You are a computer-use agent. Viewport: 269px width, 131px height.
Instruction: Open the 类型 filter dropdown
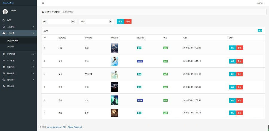tap(58, 21)
